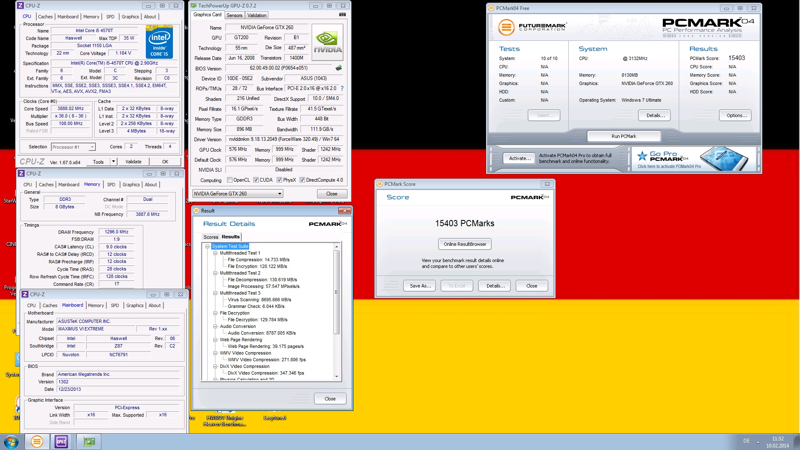
Task: Click the Activate... button in PCMark04
Action: tap(520, 158)
